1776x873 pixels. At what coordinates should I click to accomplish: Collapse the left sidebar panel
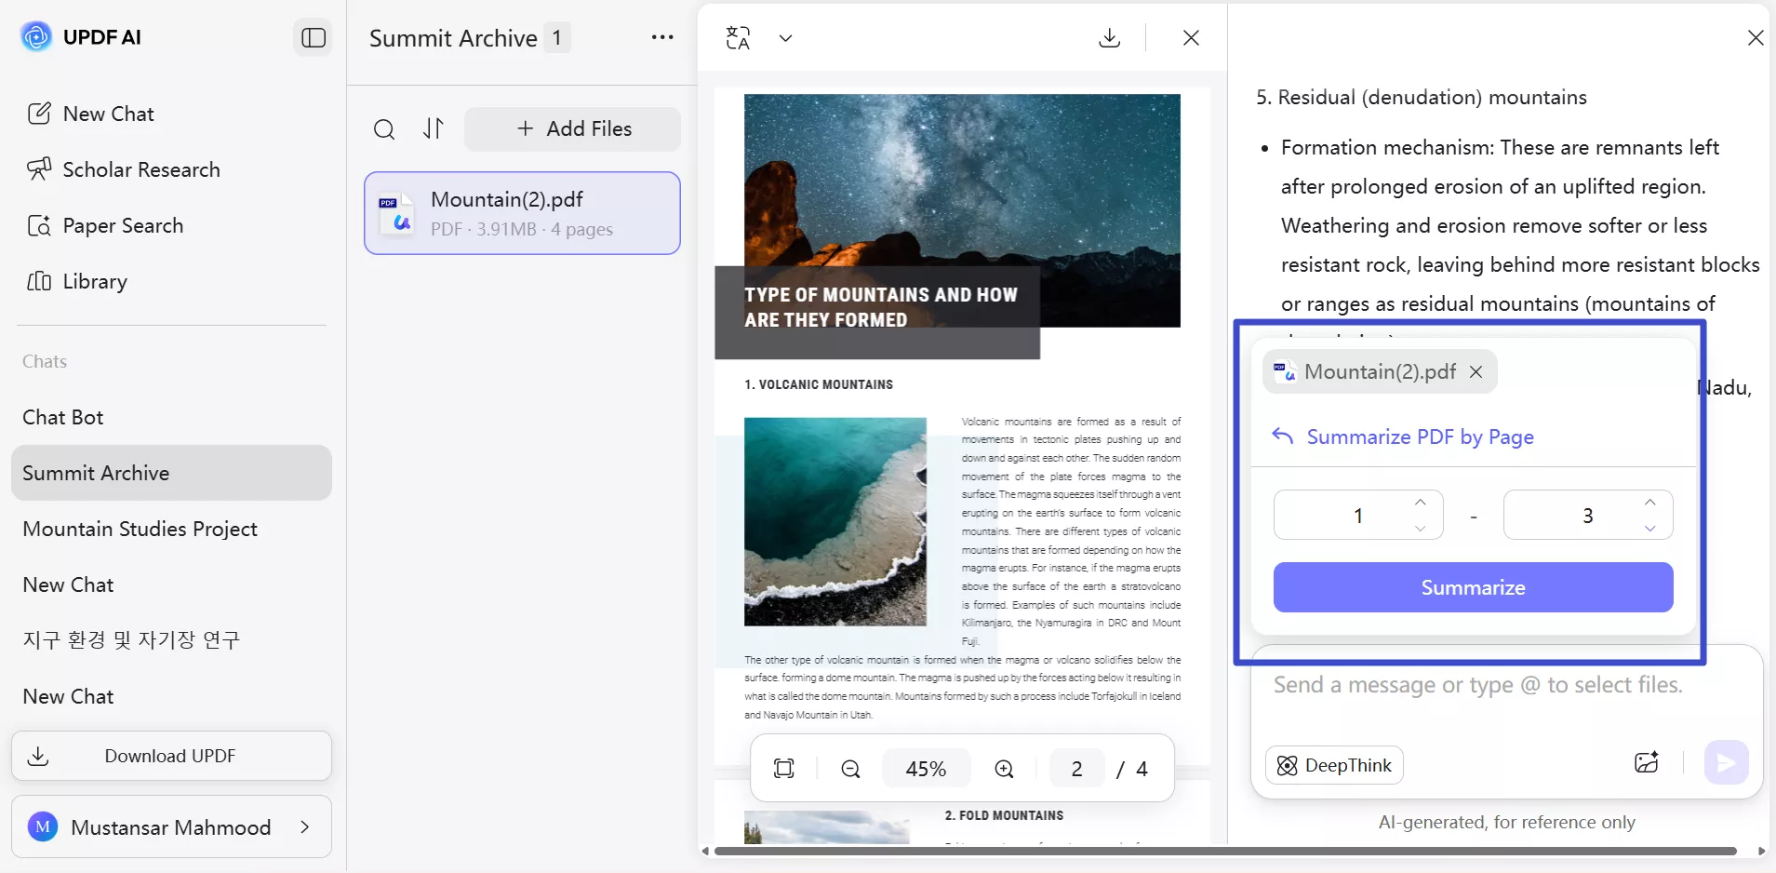tap(313, 37)
